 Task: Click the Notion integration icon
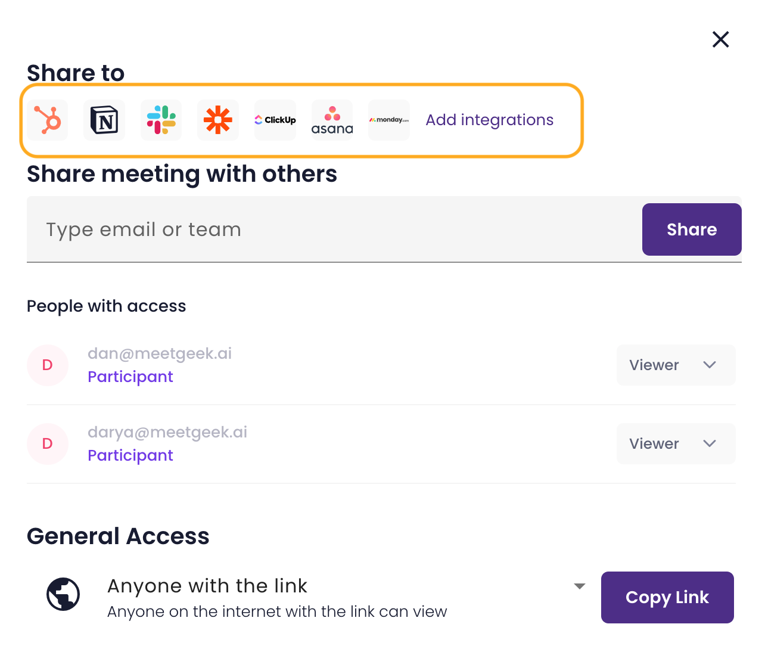(x=104, y=120)
